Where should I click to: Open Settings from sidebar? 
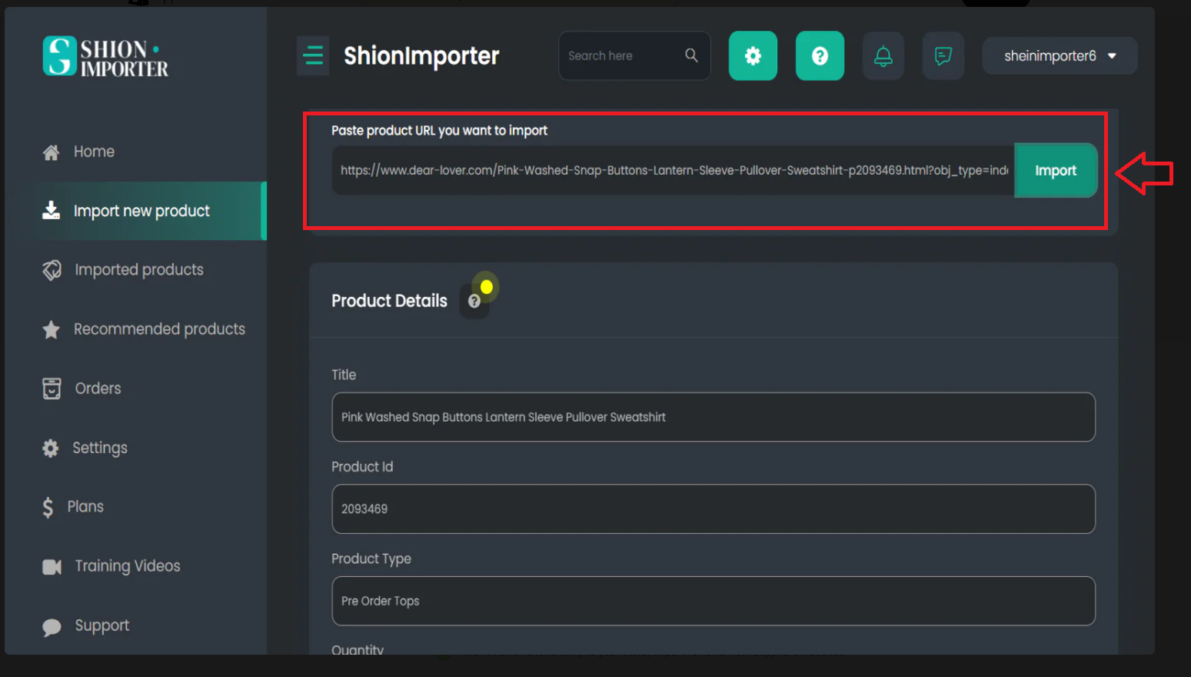coord(100,448)
